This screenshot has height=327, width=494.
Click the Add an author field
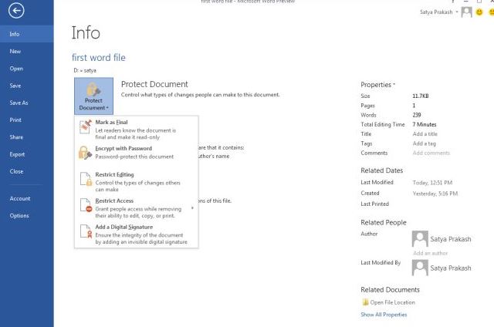click(x=431, y=253)
